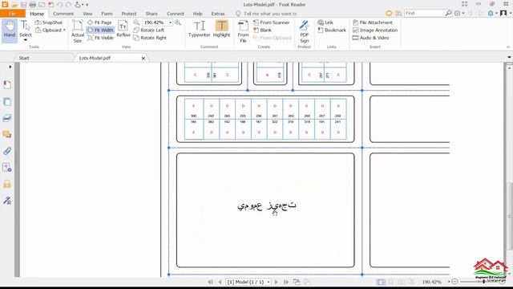The image size is (513, 289).
Task: Open the ribbon zoom percentage dropdown
Action: click(171, 22)
